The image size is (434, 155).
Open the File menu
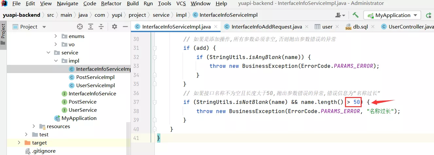point(16,4)
